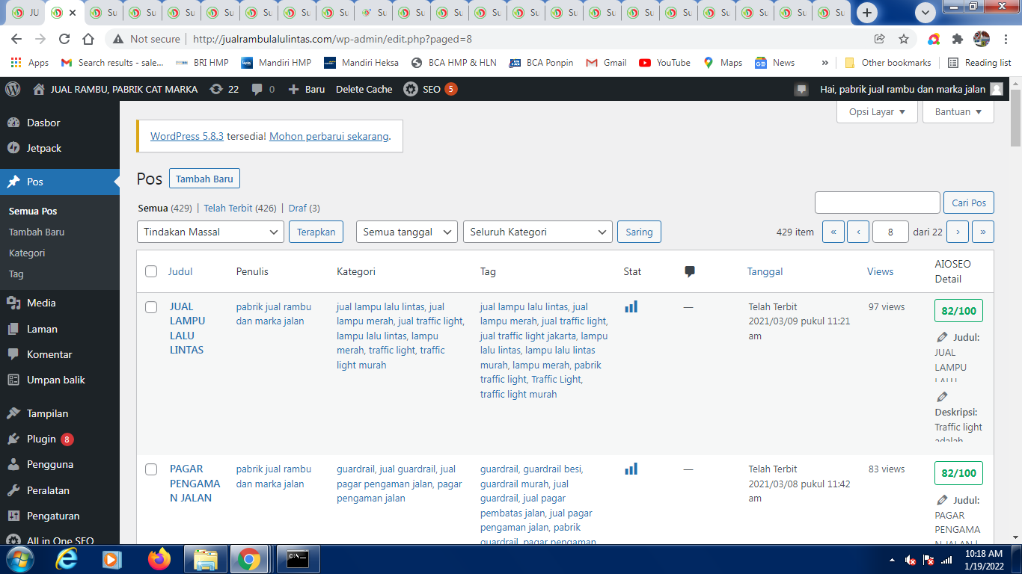Toggle the select all posts checkbox
The image size is (1022, 574).
tap(151, 271)
